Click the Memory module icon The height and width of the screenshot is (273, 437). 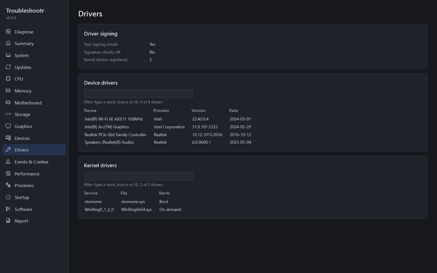(x=8, y=90)
